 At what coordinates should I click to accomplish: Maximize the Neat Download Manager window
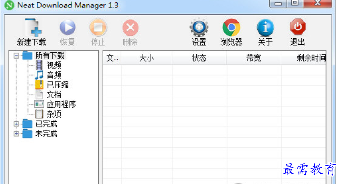(295, 3)
